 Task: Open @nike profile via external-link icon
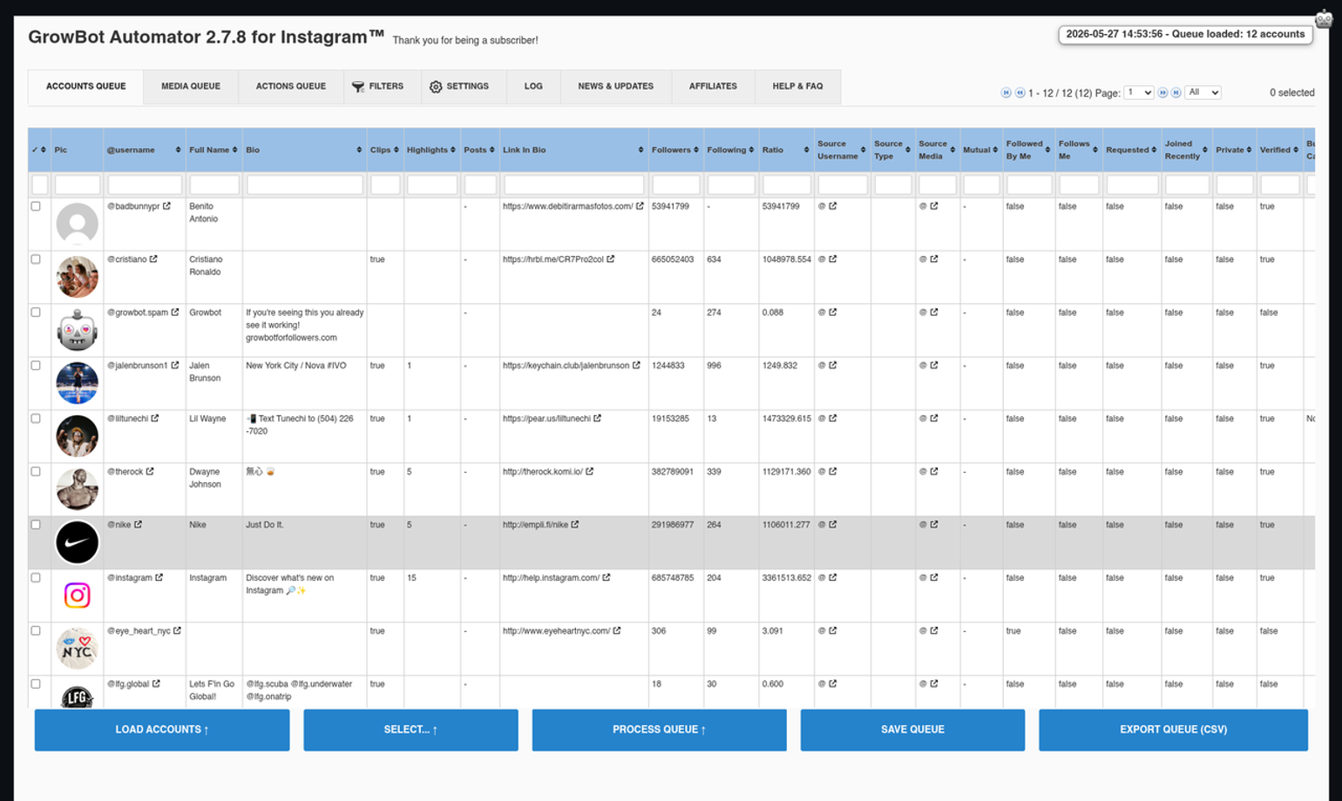coord(138,525)
